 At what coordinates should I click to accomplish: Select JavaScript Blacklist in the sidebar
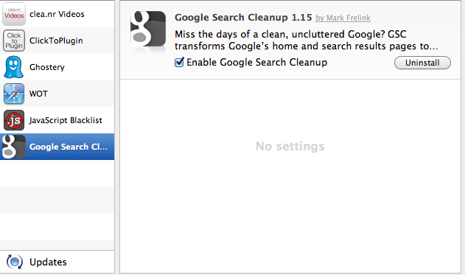pos(57,120)
